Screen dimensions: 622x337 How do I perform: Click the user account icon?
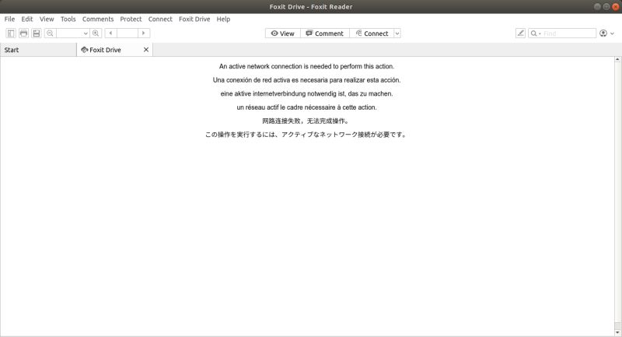[603, 33]
